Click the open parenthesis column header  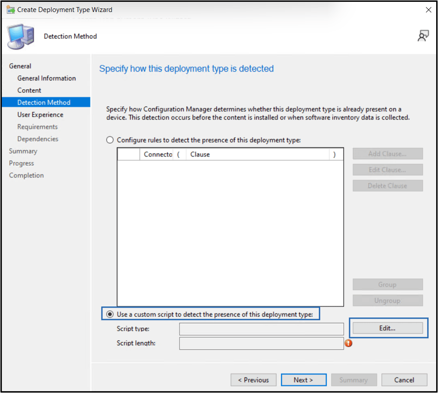point(179,154)
